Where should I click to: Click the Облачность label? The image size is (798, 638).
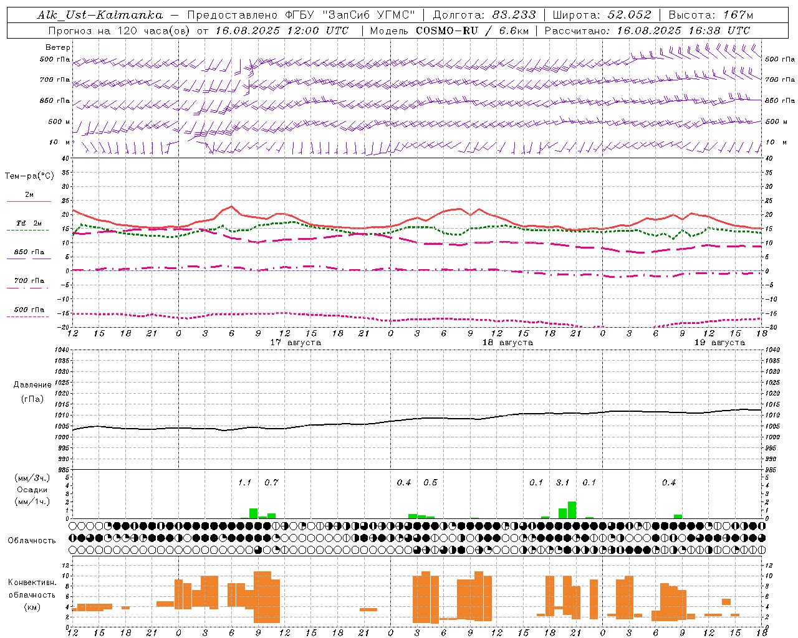(32, 540)
